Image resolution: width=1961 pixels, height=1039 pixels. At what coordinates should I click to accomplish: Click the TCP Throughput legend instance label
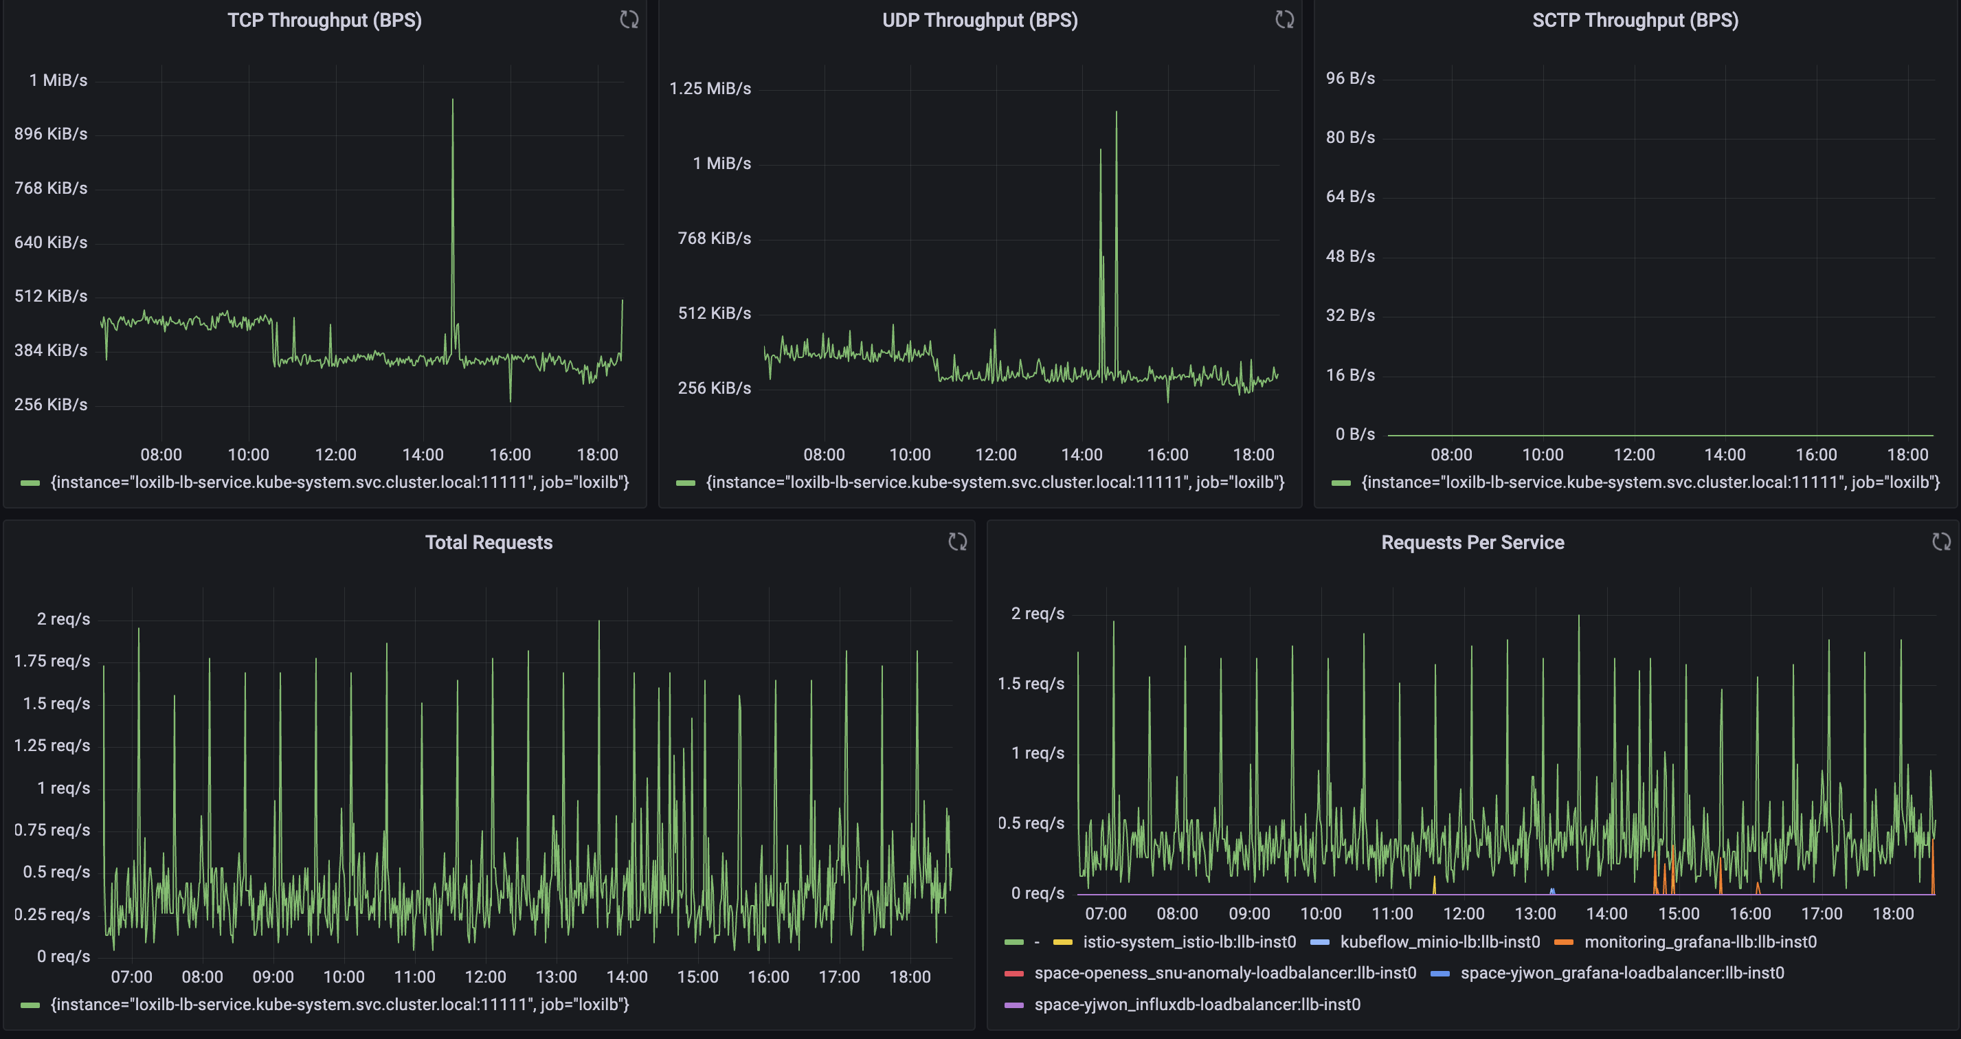coord(339,482)
